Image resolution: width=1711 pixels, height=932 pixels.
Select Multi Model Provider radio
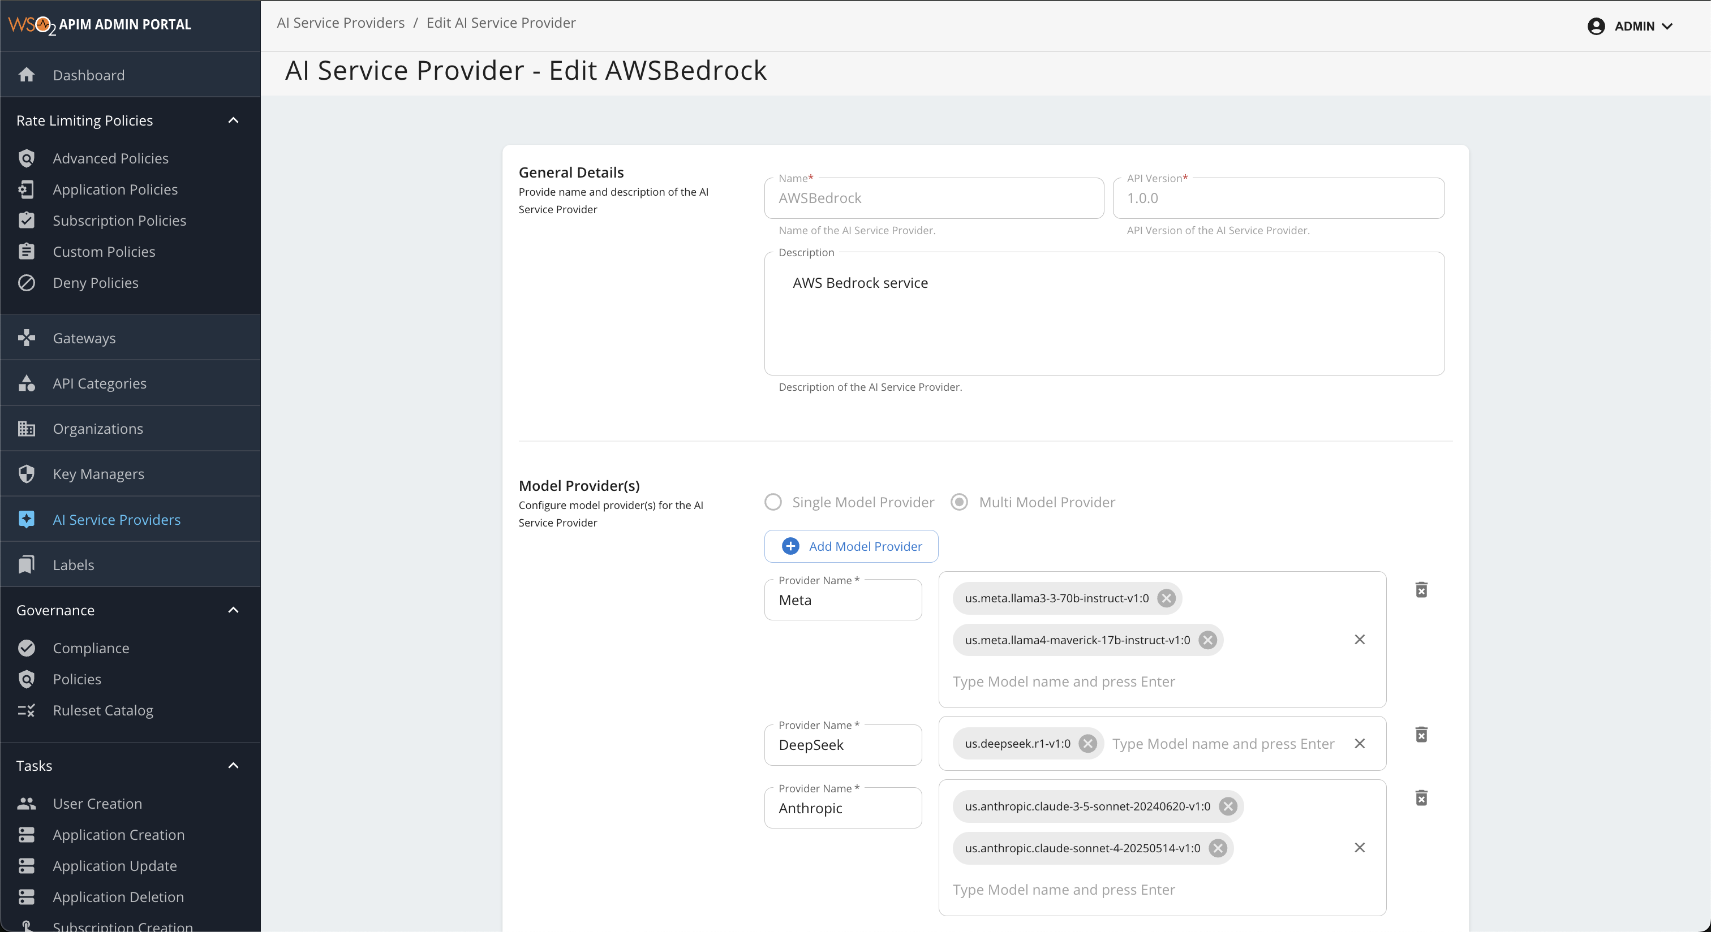[x=959, y=502]
